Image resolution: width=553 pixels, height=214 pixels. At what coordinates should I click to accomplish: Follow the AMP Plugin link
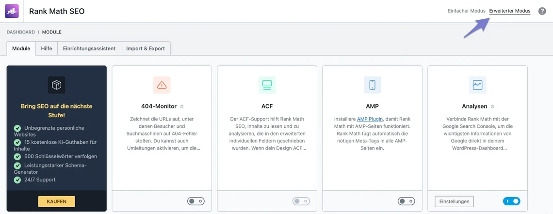tap(370, 119)
